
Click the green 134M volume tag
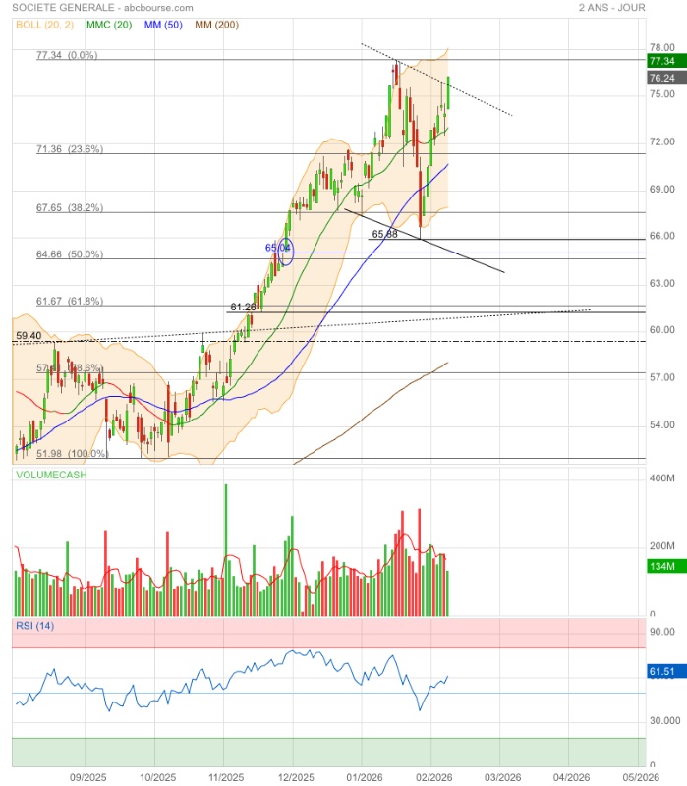[666, 567]
